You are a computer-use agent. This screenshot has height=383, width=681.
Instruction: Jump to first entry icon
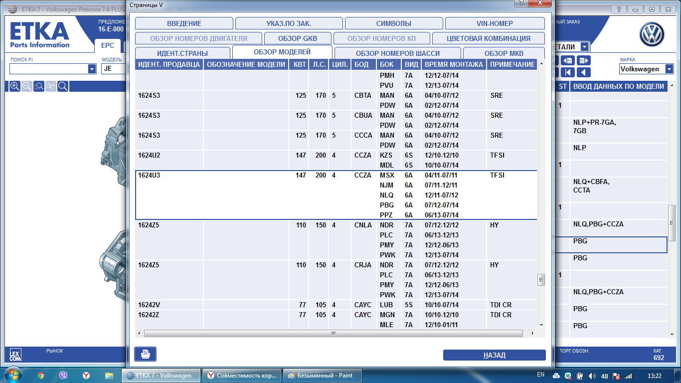tap(568, 72)
